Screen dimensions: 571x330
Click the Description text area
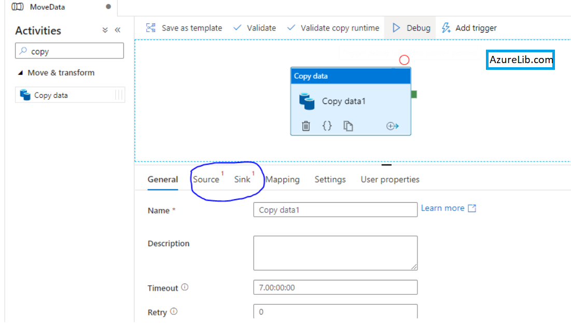(336, 253)
